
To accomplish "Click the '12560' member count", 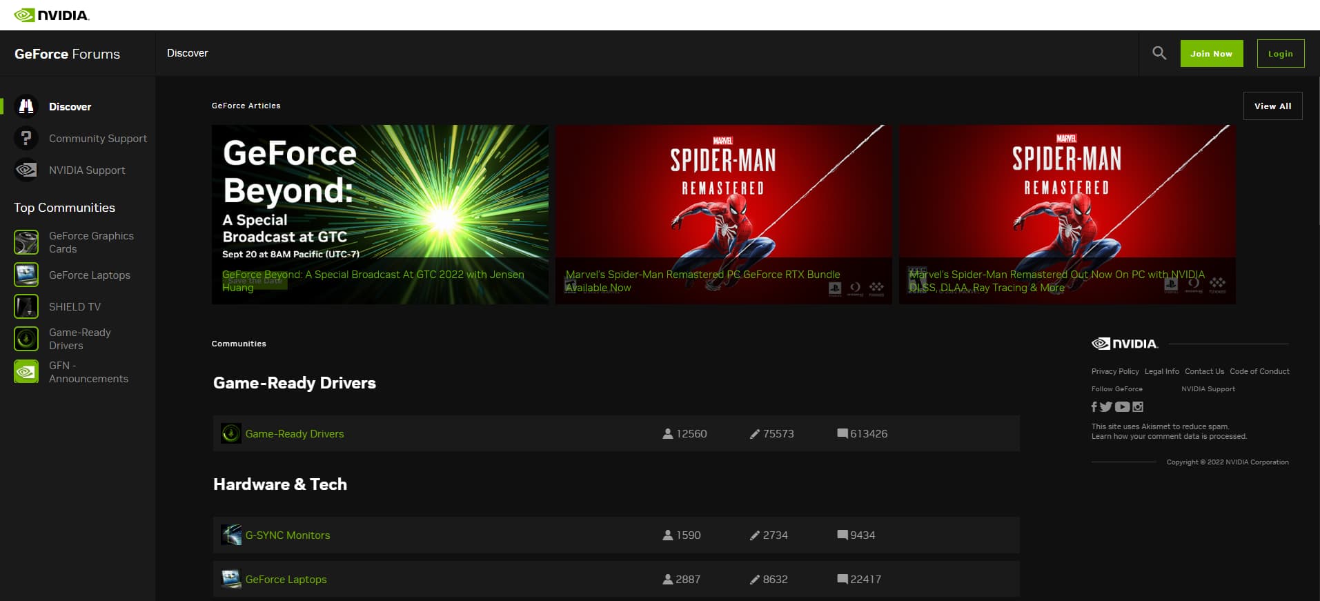I will pos(691,434).
